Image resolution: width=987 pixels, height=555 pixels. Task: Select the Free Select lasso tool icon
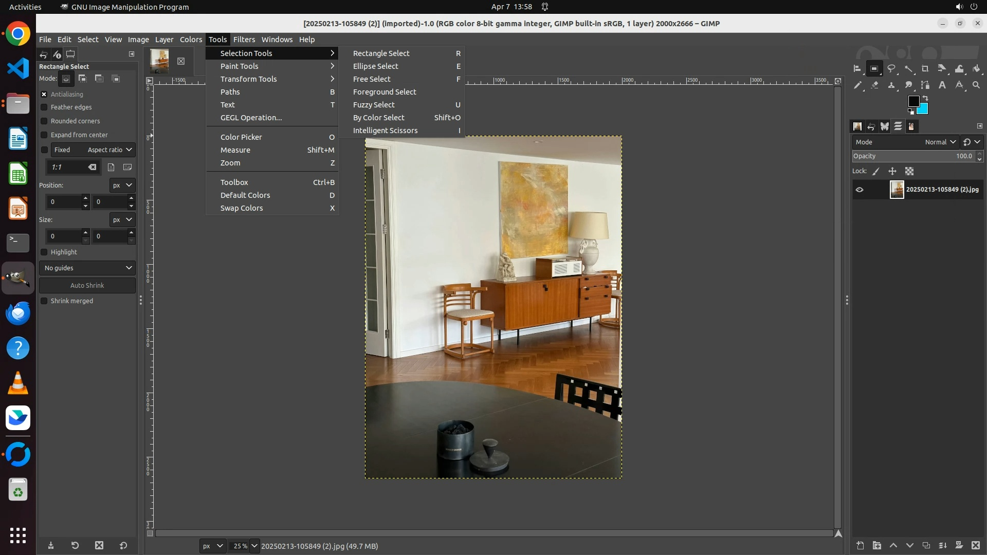pyautogui.click(x=891, y=68)
